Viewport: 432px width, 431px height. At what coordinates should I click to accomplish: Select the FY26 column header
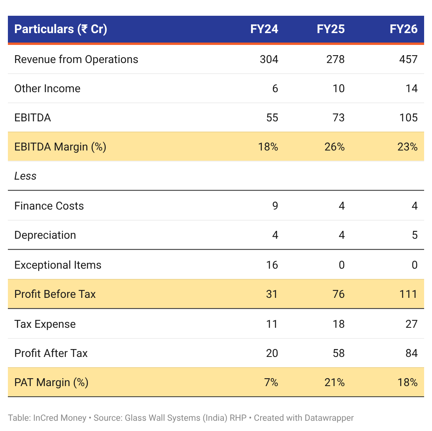point(403,29)
